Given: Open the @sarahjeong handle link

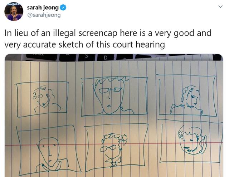Looking at the screenshot, I should pos(44,15).
